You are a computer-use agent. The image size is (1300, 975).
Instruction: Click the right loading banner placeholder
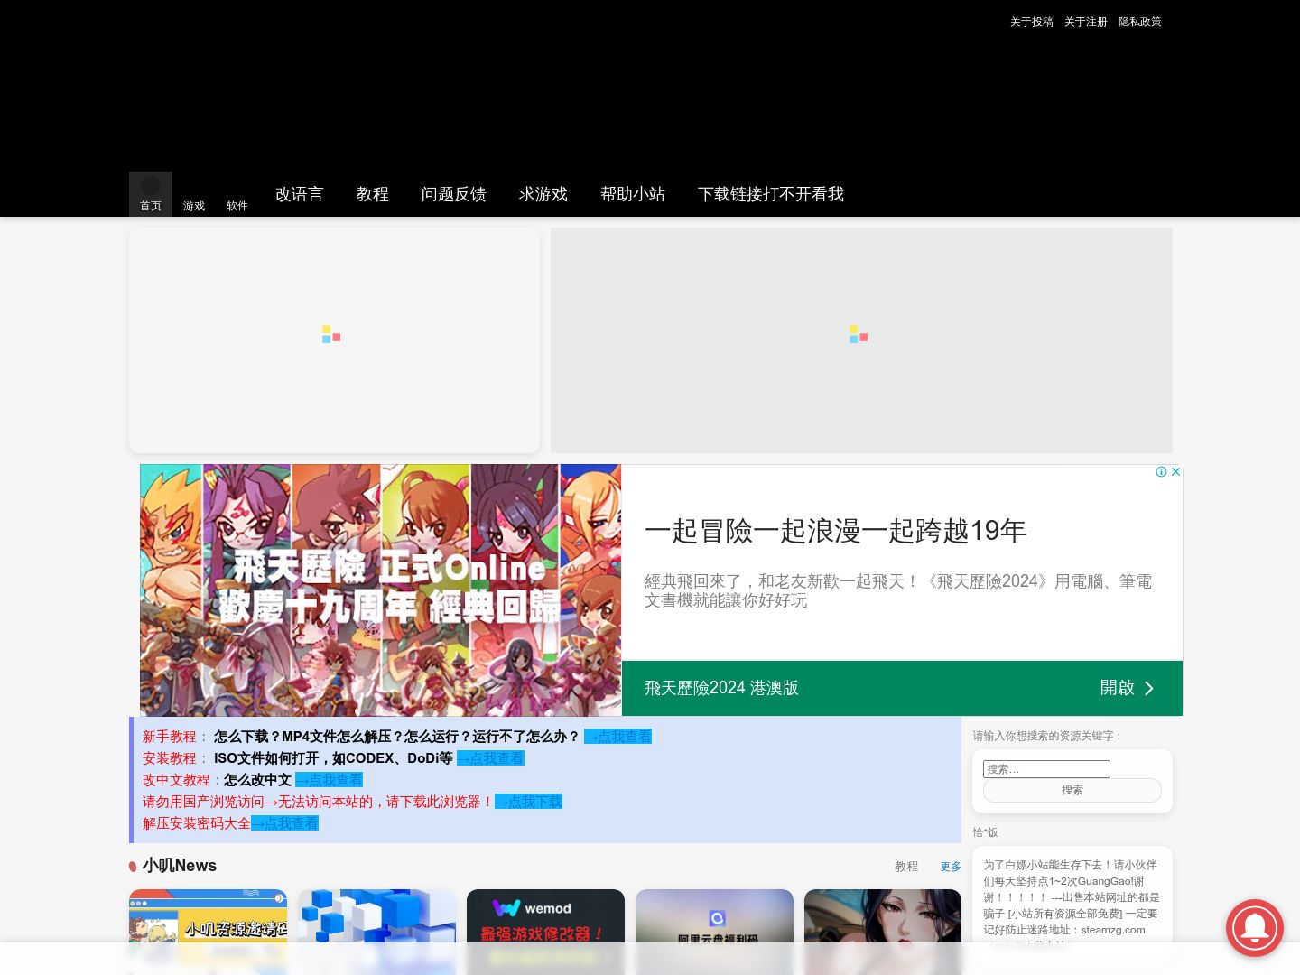pos(861,339)
